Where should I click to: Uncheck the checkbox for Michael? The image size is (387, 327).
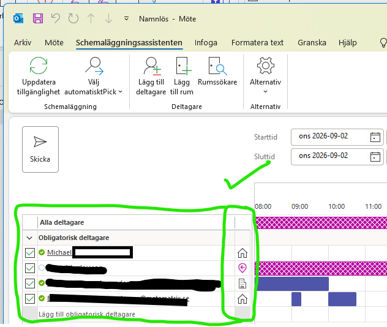(x=30, y=253)
